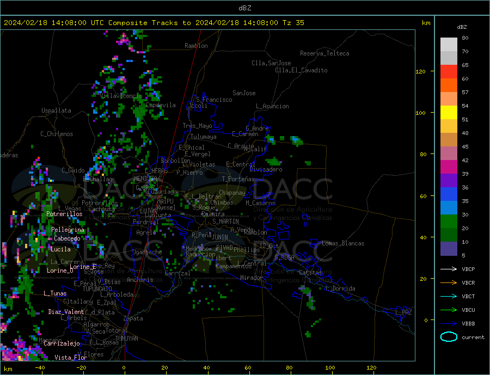Click the 'TUNUYAN' map label

pos(126,339)
